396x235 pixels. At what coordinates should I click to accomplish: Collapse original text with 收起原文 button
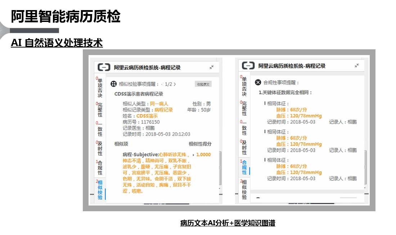[x=203, y=84]
